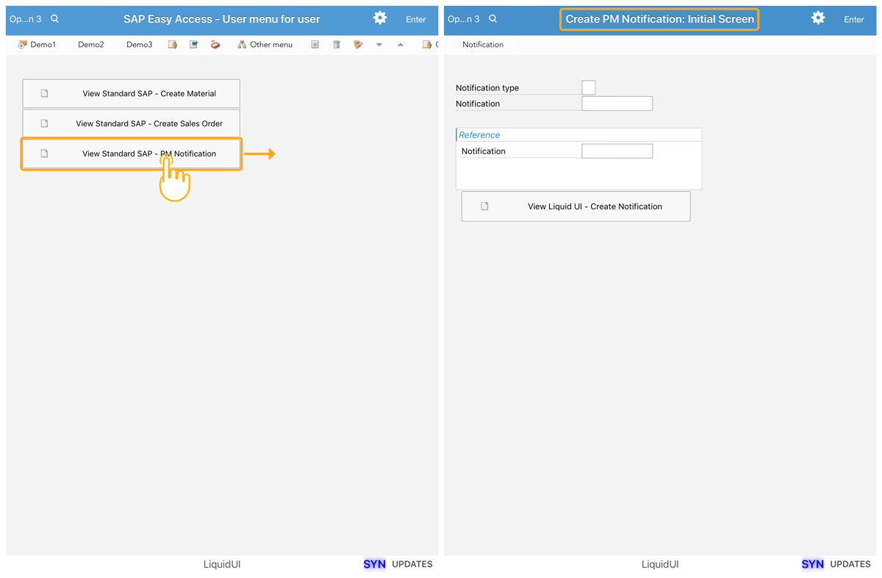Screen dimensions: 882x578
Task: Click the pencil edit icon in toolbar
Action: [358, 45]
